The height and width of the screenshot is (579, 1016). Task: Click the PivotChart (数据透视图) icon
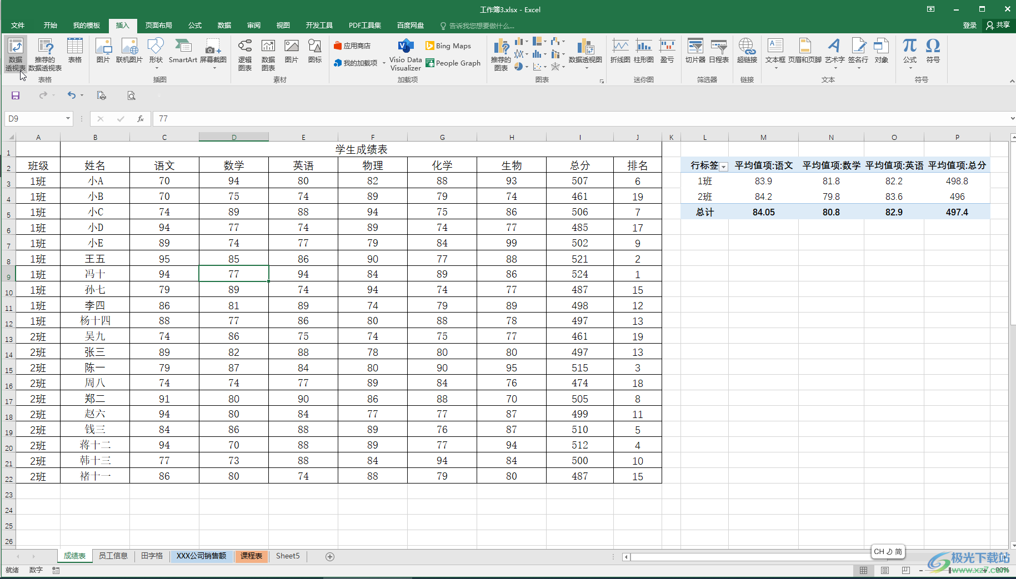coord(585,53)
